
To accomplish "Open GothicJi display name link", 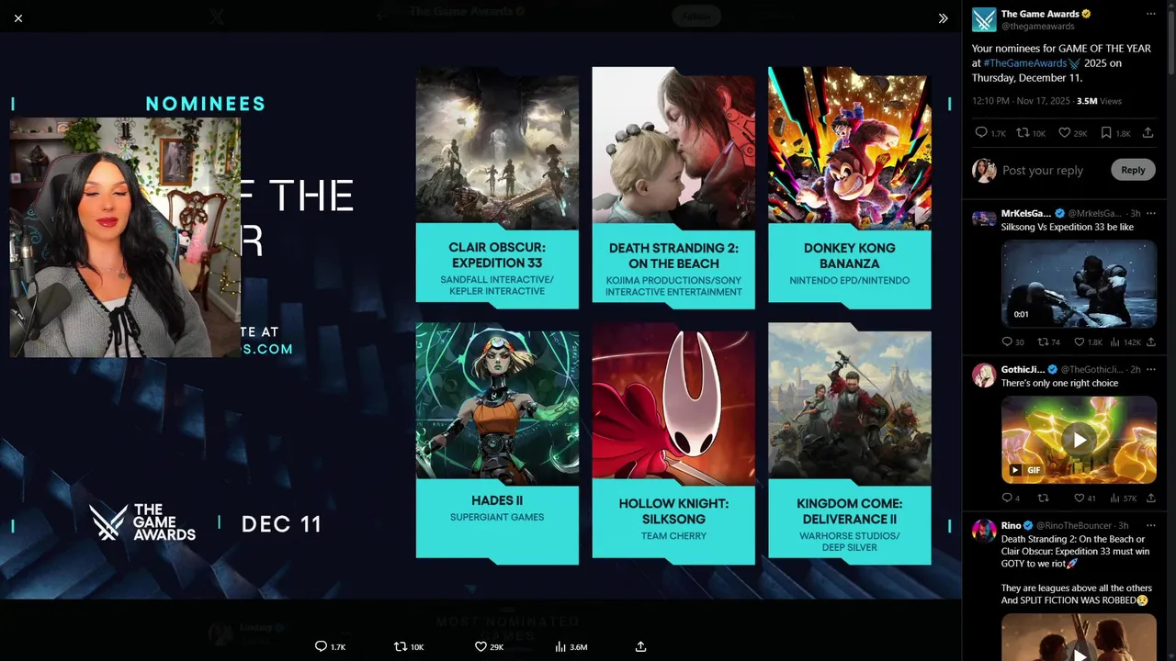I will tap(1024, 370).
